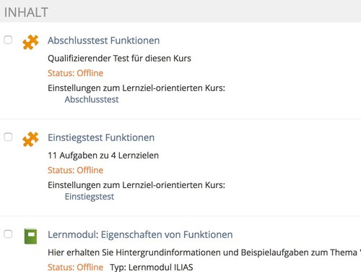Viewport: 361px width, 272px height.
Task: Click the puzzle icon beside Abschlusstest Funktionen
Action: tap(30, 42)
